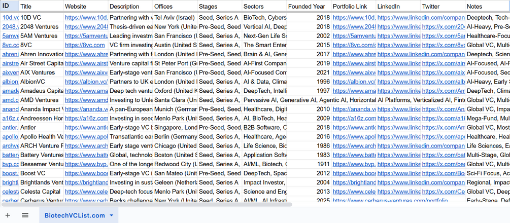Open 2048 Ventures ID link
Viewport: 510px width, 223px height.
[11, 27]
